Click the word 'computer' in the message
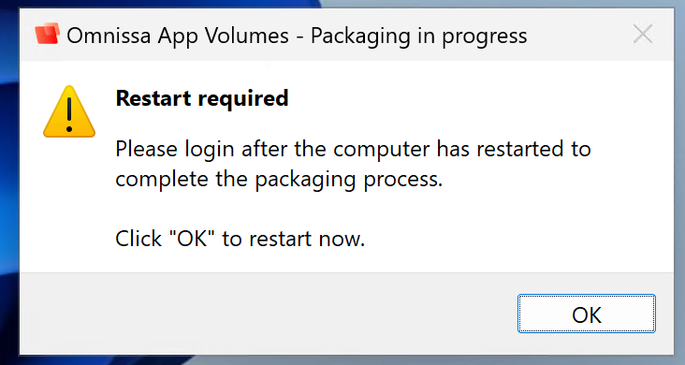The width and height of the screenshot is (685, 365). coord(382,151)
